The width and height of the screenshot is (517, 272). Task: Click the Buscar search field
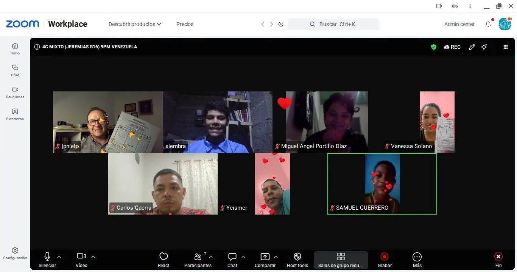[333, 24]
